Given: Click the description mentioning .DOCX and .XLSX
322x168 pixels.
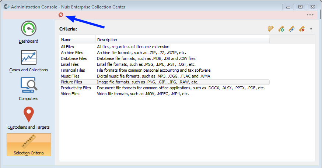Looking at the screenshot, I should (x=181, y=88).
